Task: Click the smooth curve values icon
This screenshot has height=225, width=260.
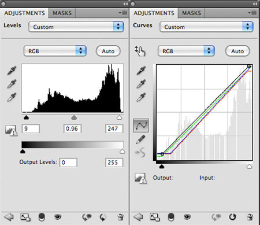Action: pyautogui.click(x=140, y=152)
